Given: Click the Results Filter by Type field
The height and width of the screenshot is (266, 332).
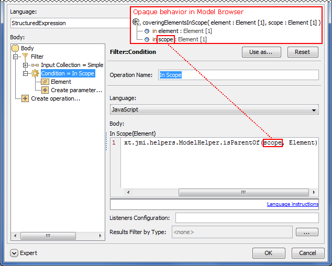Looking at the screenshot, I should (232, 232).
